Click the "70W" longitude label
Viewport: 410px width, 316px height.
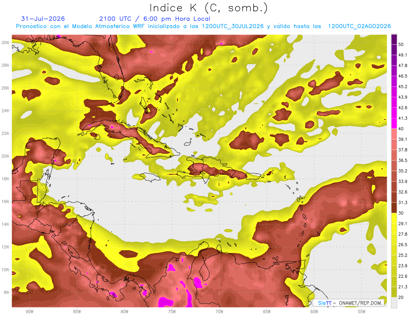219,312
